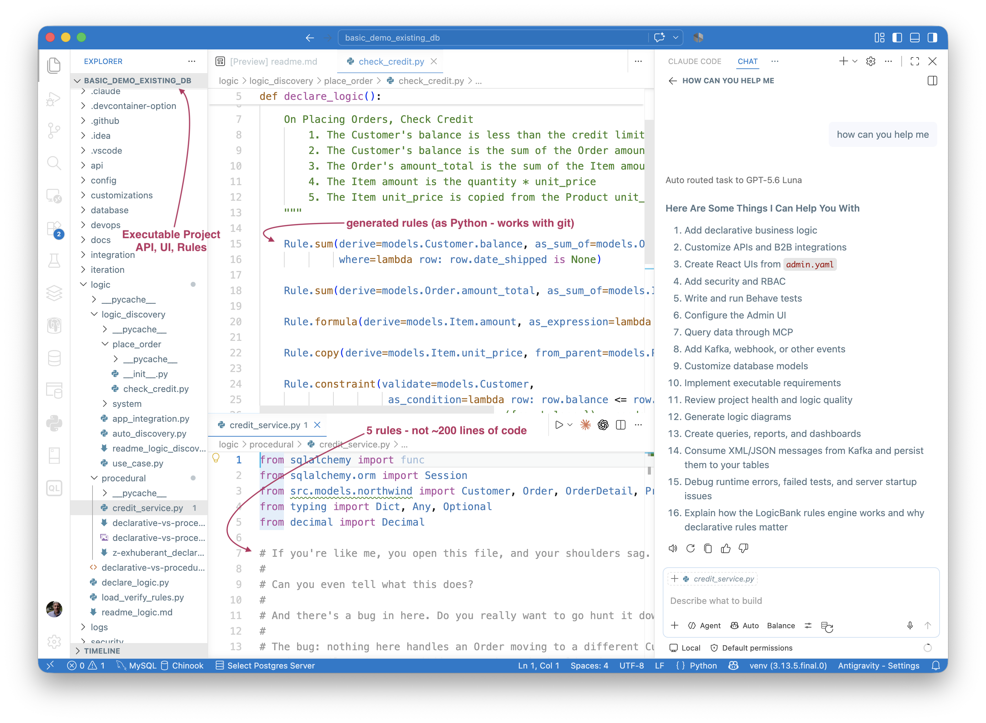Open the Source Control view icon

(x=54, y=130)
